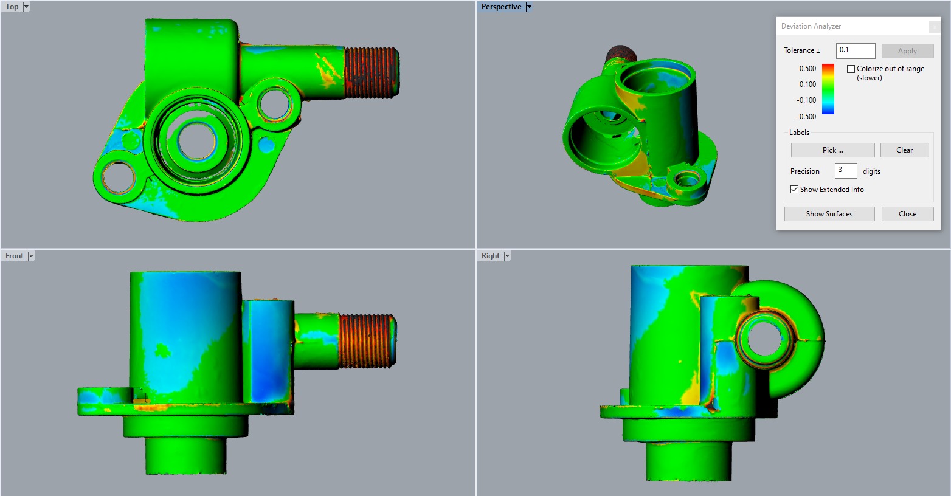Screen dimensions: 951x496
Task: Uncheck Show Extended Info
Action: 795,190
